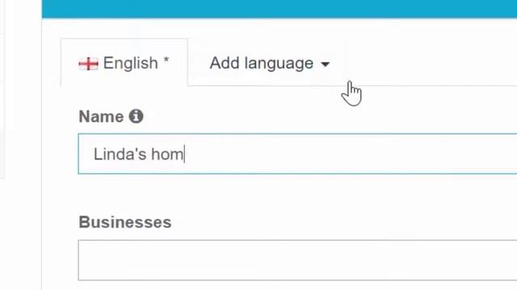
Task: Click the blank space between Name and Businesses
Action: (x=296, y=194)
